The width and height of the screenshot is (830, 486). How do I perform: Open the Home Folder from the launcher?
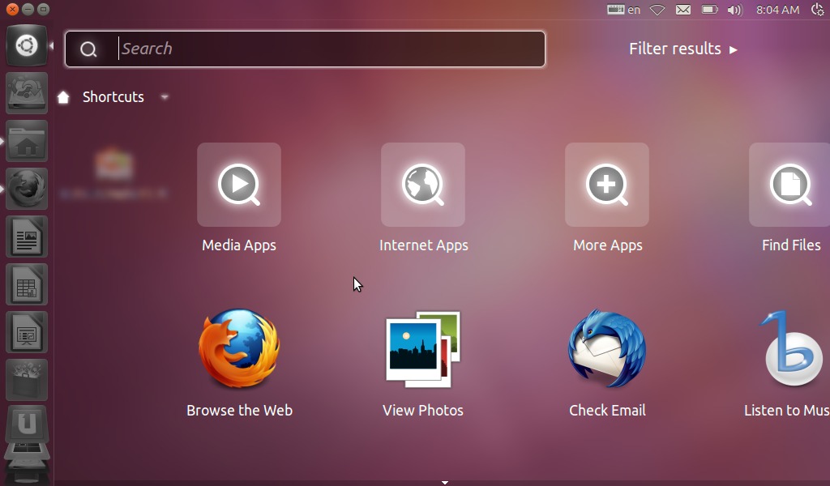27,141
